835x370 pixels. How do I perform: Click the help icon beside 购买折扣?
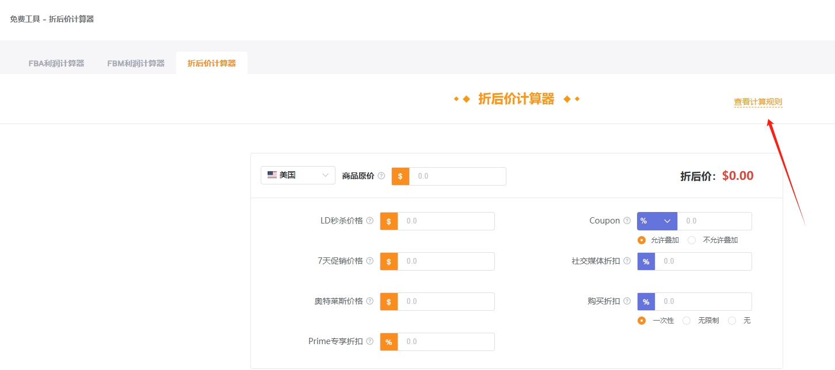tap(627, 301)
